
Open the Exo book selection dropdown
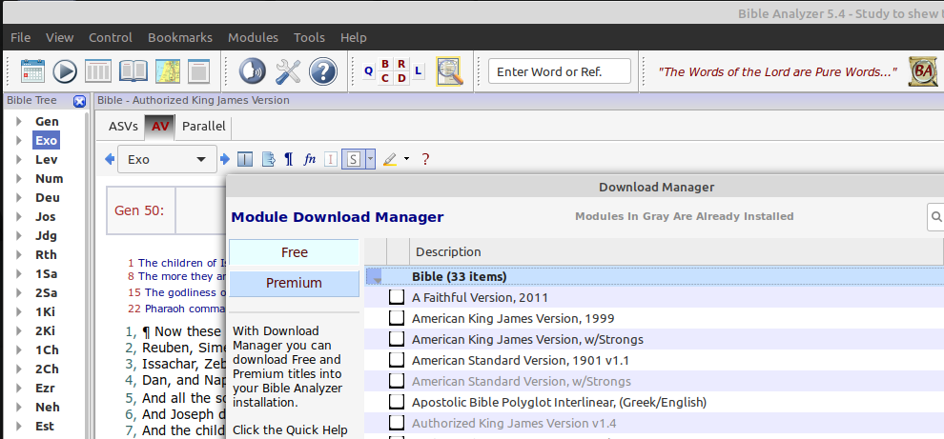pos(168,159)
